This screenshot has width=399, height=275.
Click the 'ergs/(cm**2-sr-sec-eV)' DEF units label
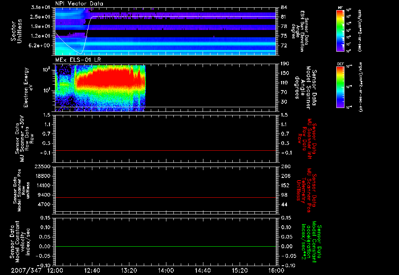(x=361, y=87)
